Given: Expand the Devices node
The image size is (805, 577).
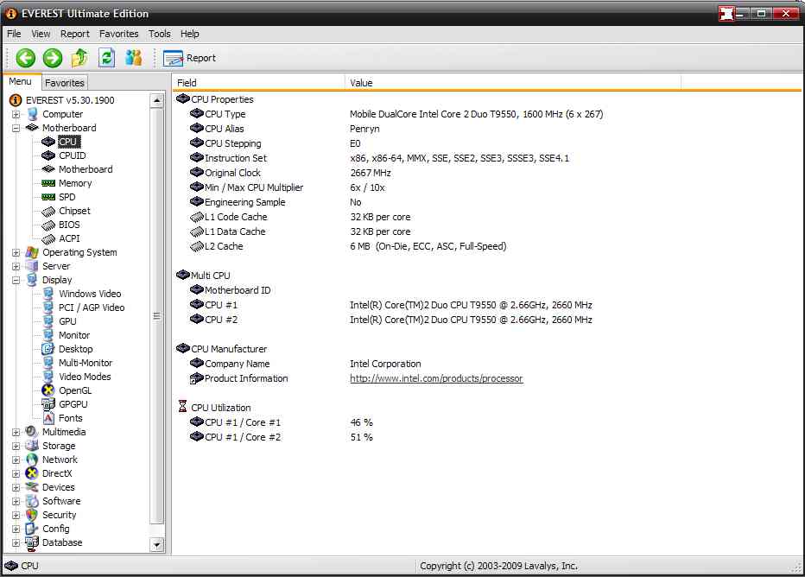Looking at the screenshot, I should (16, 488).
